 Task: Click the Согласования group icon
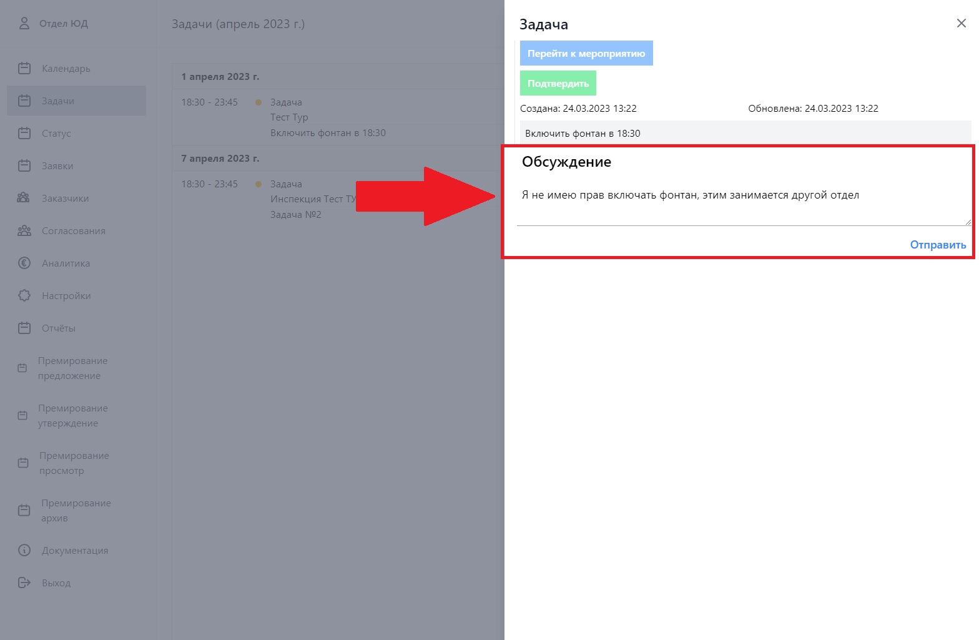coord(24,230)
